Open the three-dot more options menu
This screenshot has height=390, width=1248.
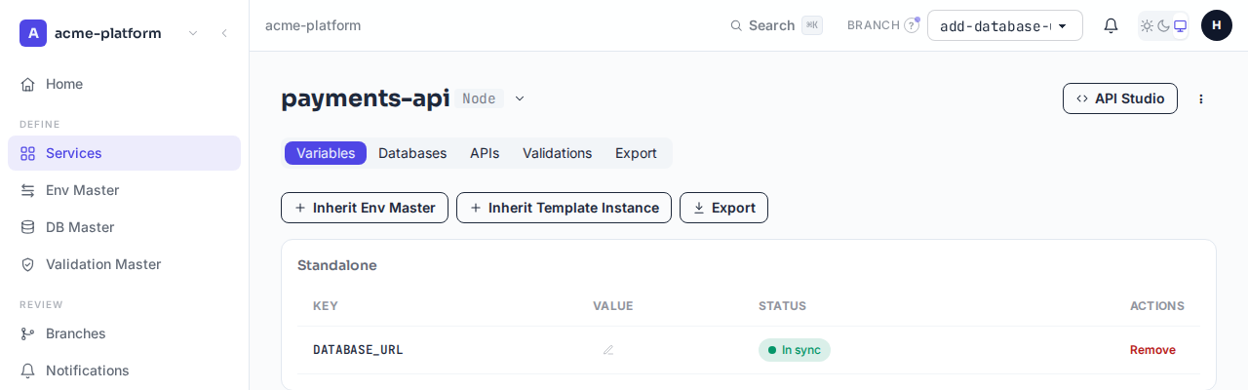1201,98
